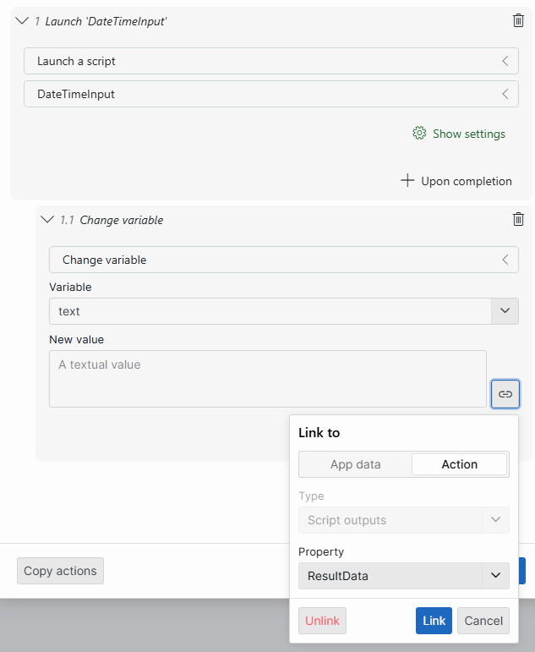Delete the Change variable action via trash icon
Image resolution: width=535 pixels, height=652 pixels.
[518, 219]
